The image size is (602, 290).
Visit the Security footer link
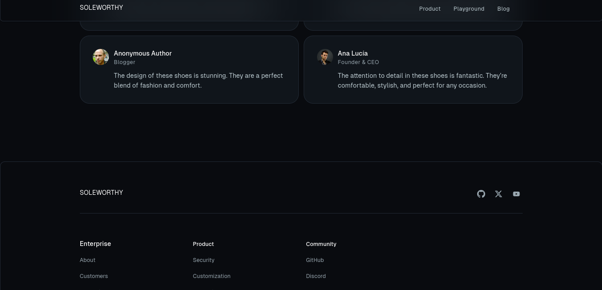click(x=203, y=260)
